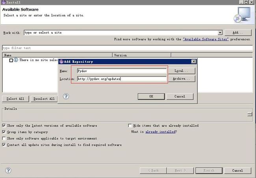Close the Install window
Viewport: 256px width, 178px height.
pos(252,2)
